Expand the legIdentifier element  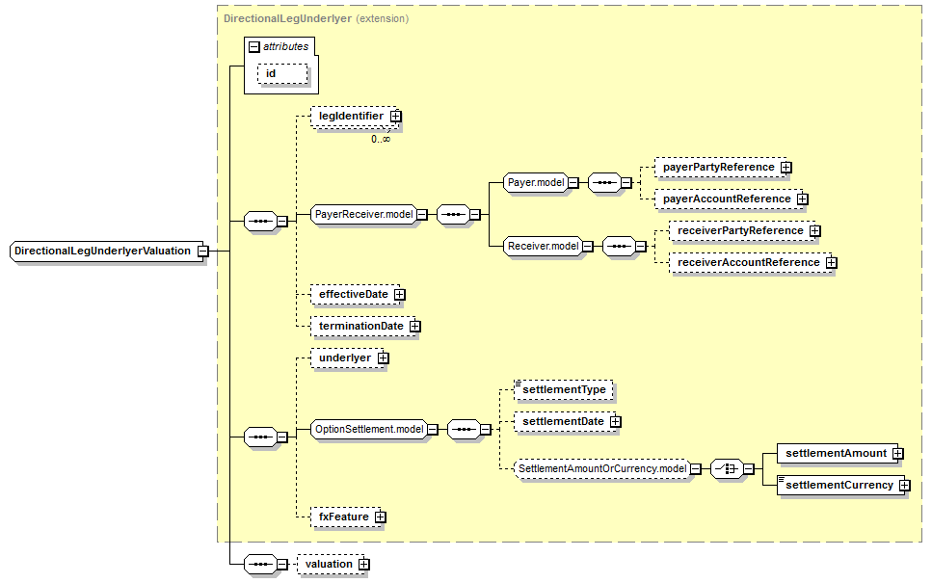tap(396, 117)
